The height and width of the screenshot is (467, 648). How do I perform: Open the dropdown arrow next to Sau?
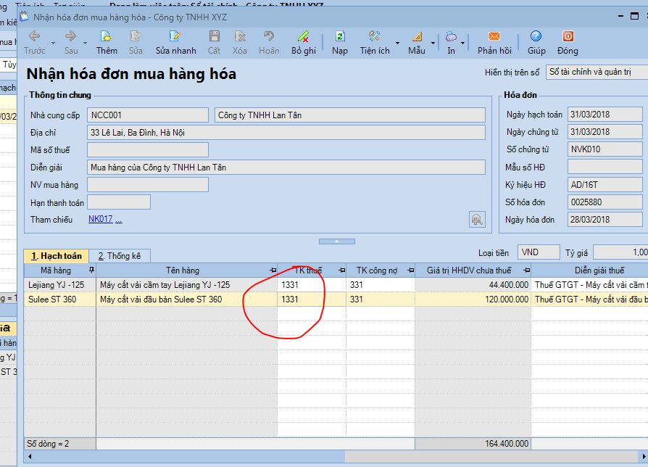click(x=85, y=43)
